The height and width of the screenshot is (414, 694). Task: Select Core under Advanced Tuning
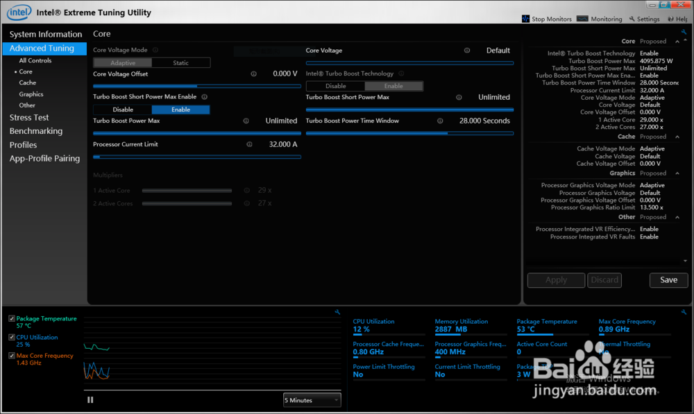coord(25,71)
